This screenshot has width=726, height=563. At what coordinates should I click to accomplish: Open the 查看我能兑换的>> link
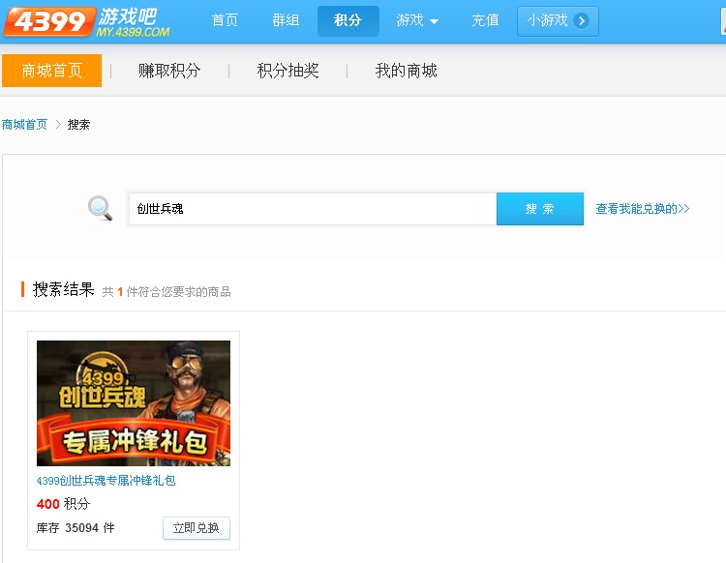[x=642, y=209]
